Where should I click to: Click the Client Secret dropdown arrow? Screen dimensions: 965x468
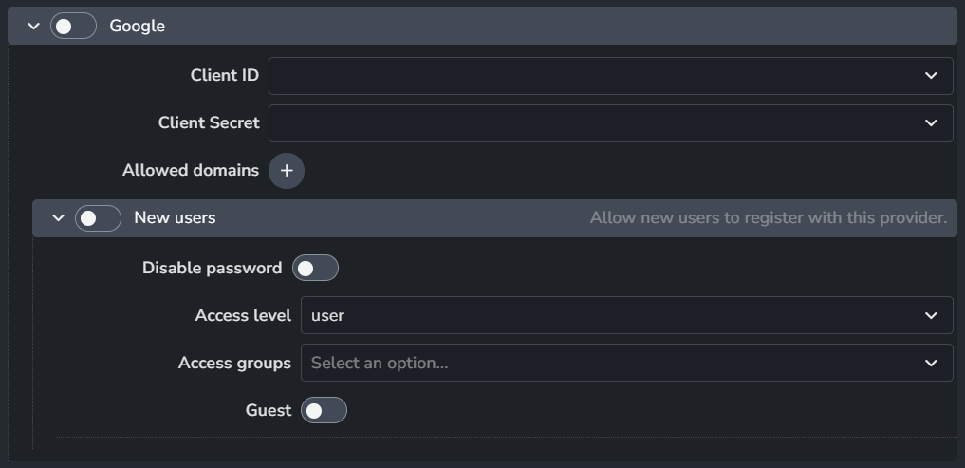tap(931, 123)
